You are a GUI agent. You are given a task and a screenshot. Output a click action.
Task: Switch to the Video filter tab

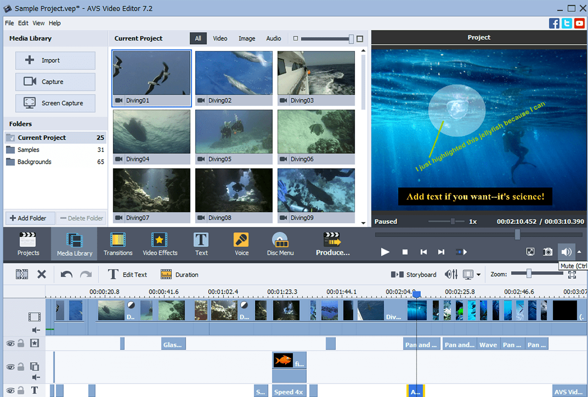220,38
